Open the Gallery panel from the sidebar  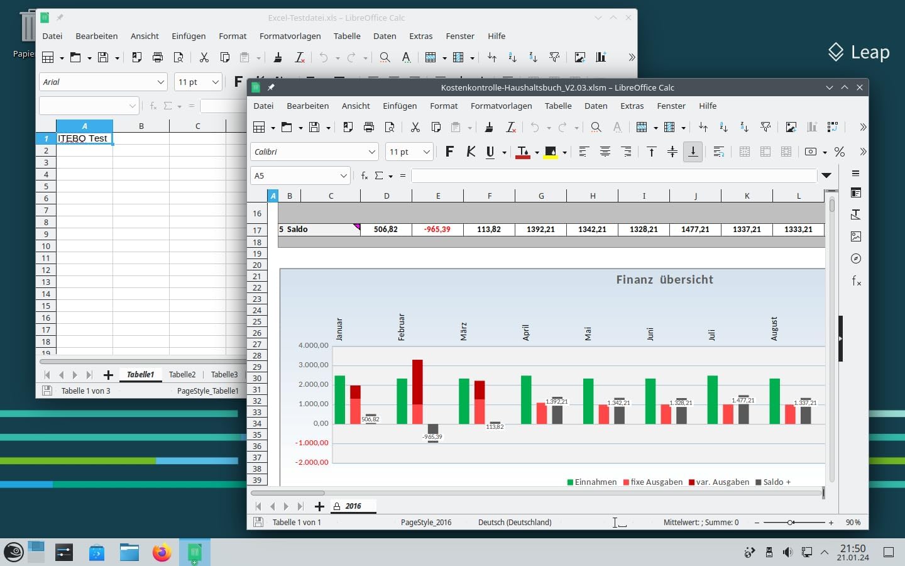point(855,236)
